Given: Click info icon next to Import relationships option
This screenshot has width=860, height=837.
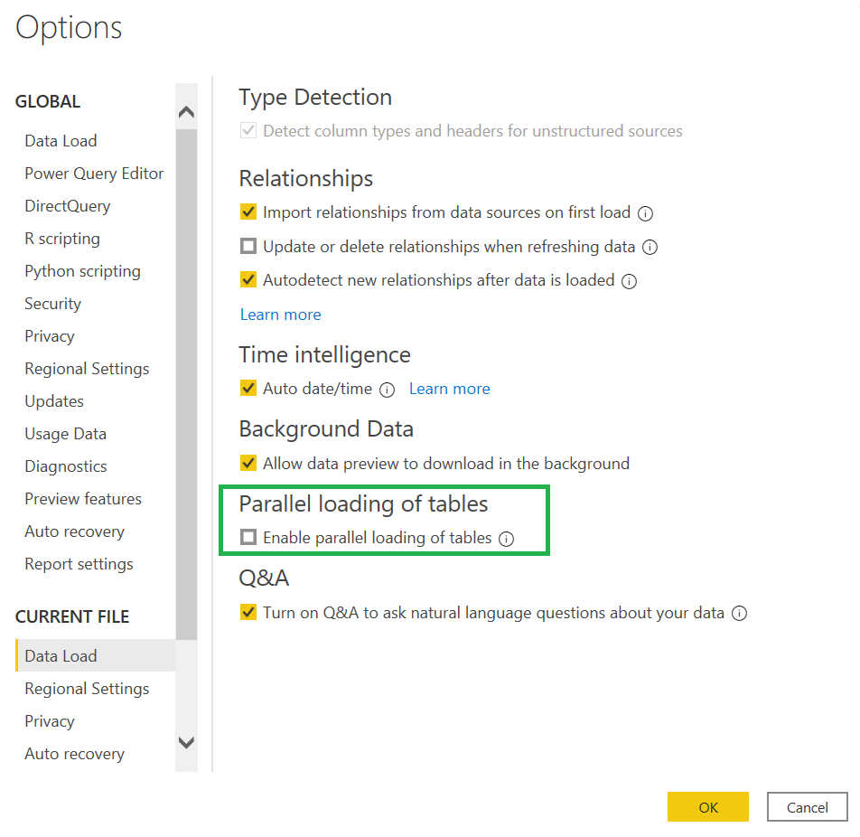Looking at the screenshot, I should (645, 213).
